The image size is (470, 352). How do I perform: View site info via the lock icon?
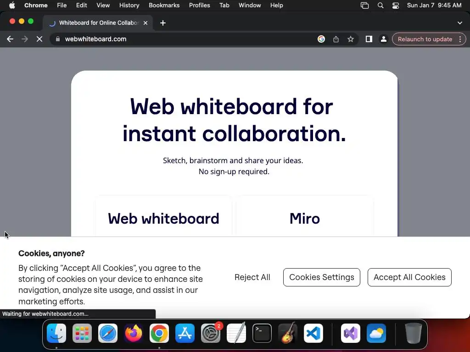pos(58,39)
